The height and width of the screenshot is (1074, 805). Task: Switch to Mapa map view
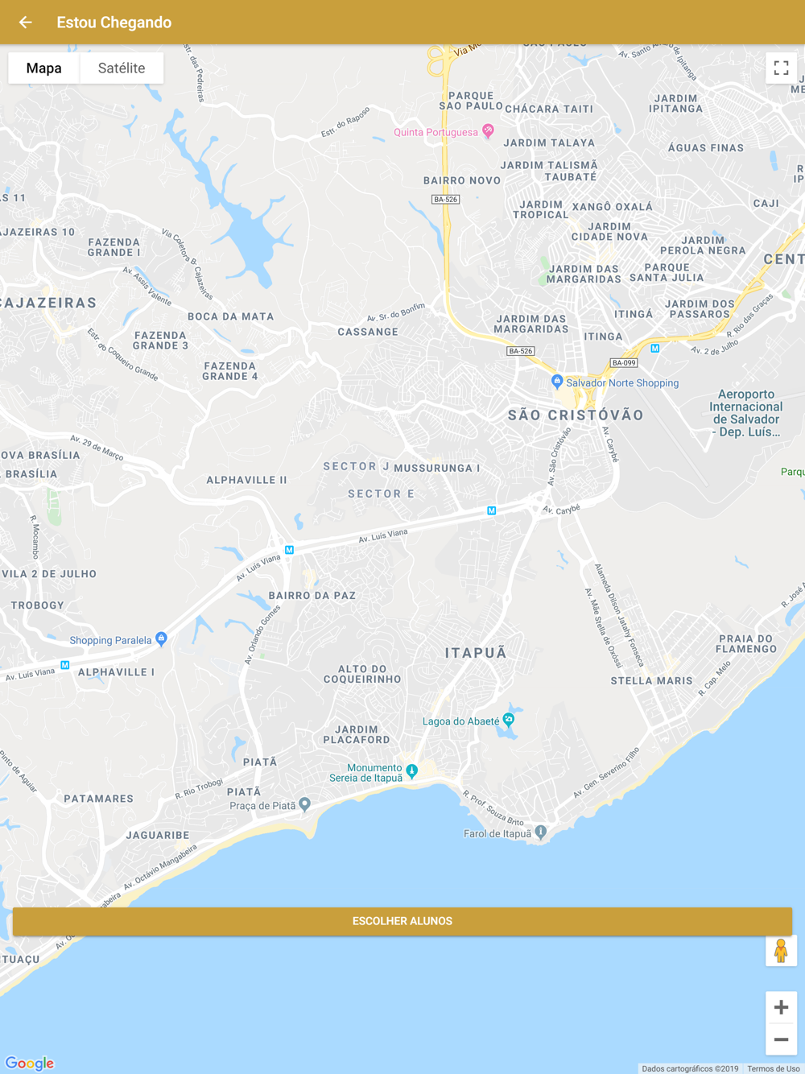pyautogui.click(x=43, y=68)
